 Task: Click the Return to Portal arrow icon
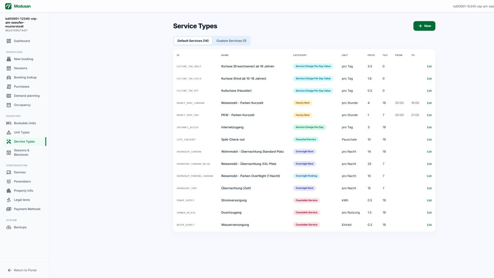(10, 270)
